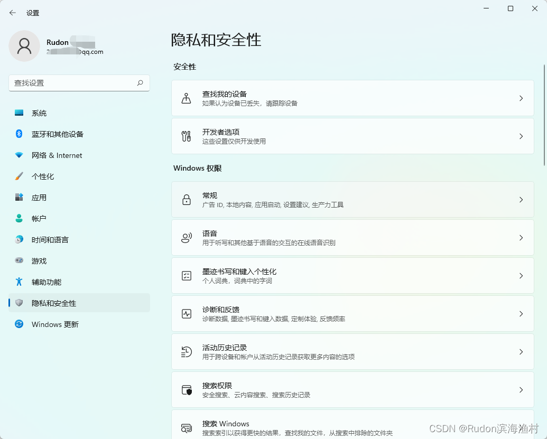This screenshot has height=439, width=547.
Task: Click the checklist icon for 墨迹书写和键入个性化
Action: (186, 276)
